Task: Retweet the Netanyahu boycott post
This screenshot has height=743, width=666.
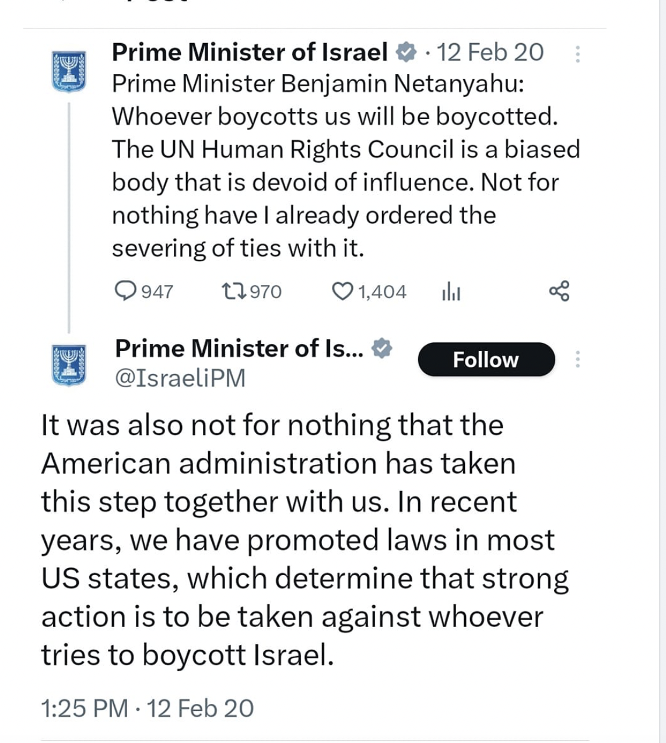Action: coord(233,290)
